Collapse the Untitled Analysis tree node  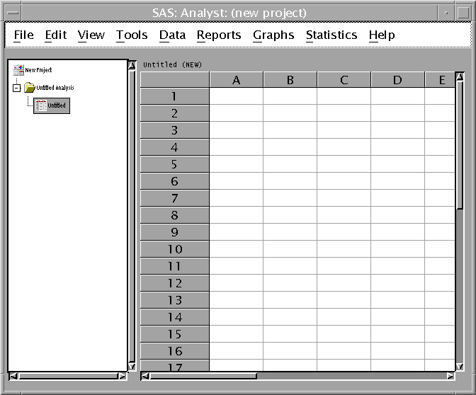(16, 88)
